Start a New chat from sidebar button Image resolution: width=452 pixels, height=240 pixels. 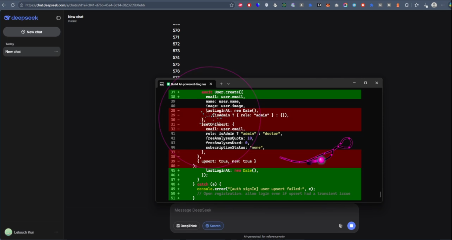pos(32,32)
